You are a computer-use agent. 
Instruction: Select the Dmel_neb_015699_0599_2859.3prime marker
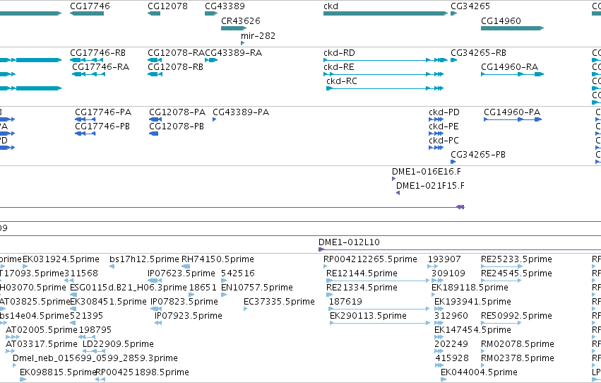pyautogui.click(x=15, y=365)
